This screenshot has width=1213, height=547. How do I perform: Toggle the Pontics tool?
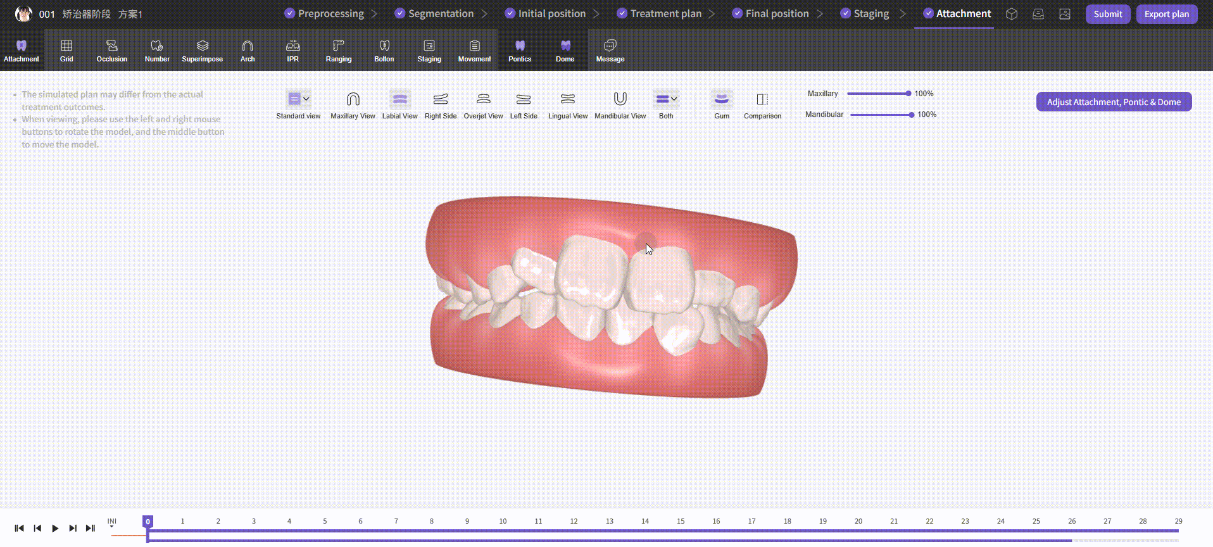point(520,50)
